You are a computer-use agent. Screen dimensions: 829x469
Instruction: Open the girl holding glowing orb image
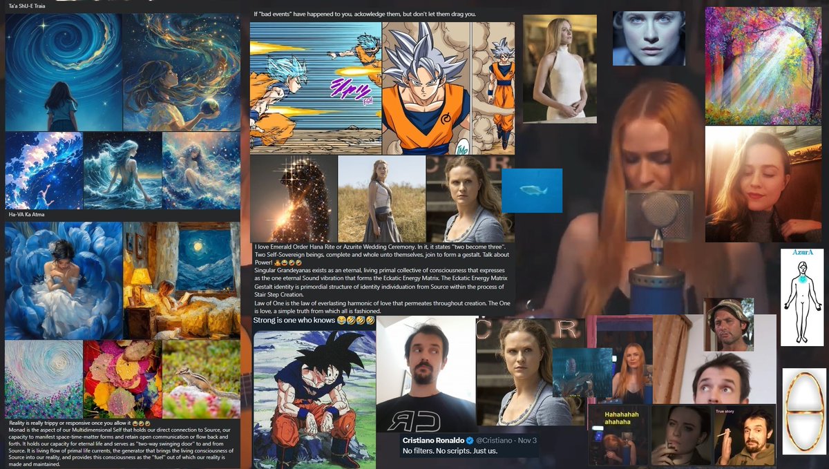(x=181, y=73)
